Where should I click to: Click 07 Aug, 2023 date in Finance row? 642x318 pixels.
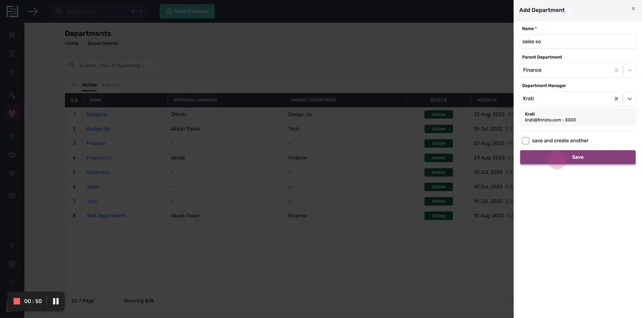coord(489,143)
